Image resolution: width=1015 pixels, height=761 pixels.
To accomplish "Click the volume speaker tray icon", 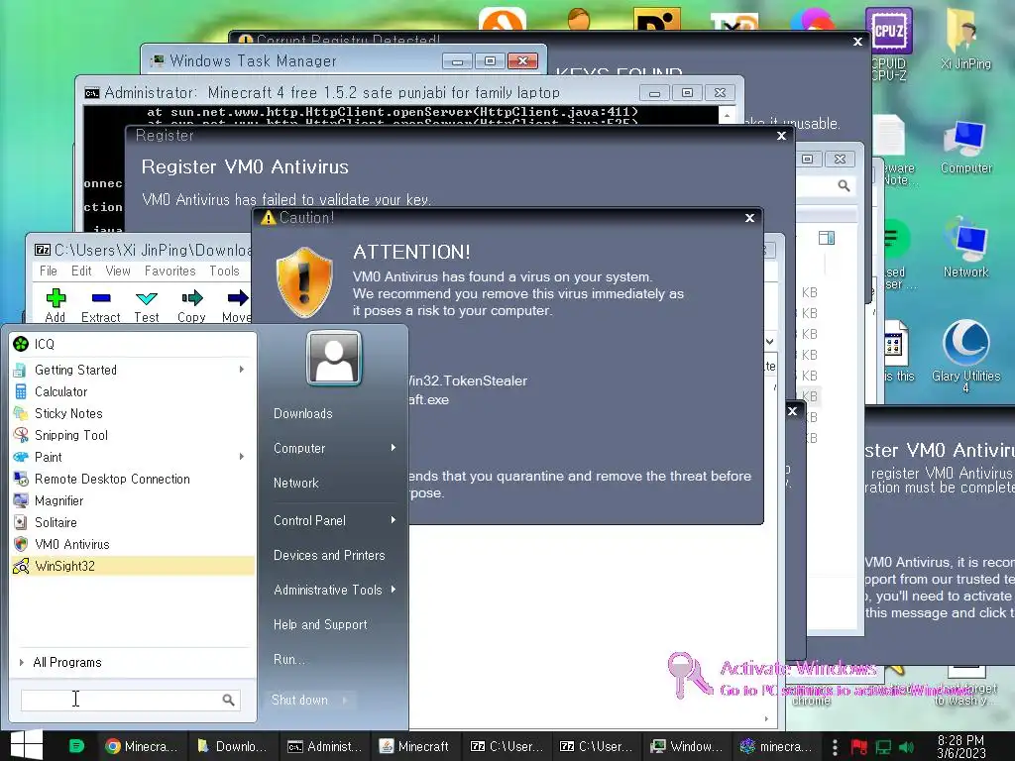I will 906,747.
